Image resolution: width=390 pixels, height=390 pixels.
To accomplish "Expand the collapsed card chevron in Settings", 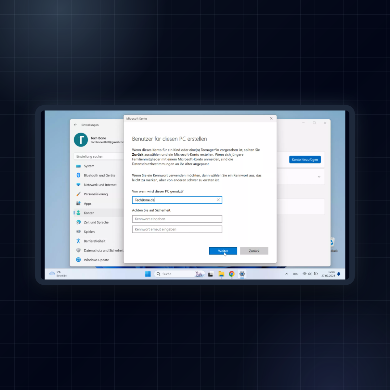I will (x=319, y=177).
